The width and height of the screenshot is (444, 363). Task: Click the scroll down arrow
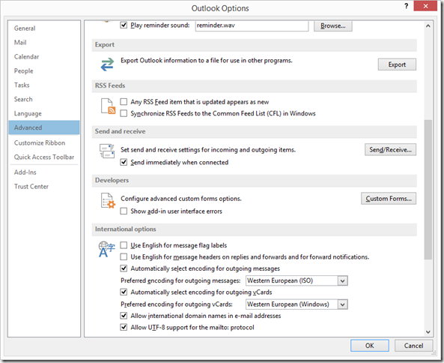point(428,331)
